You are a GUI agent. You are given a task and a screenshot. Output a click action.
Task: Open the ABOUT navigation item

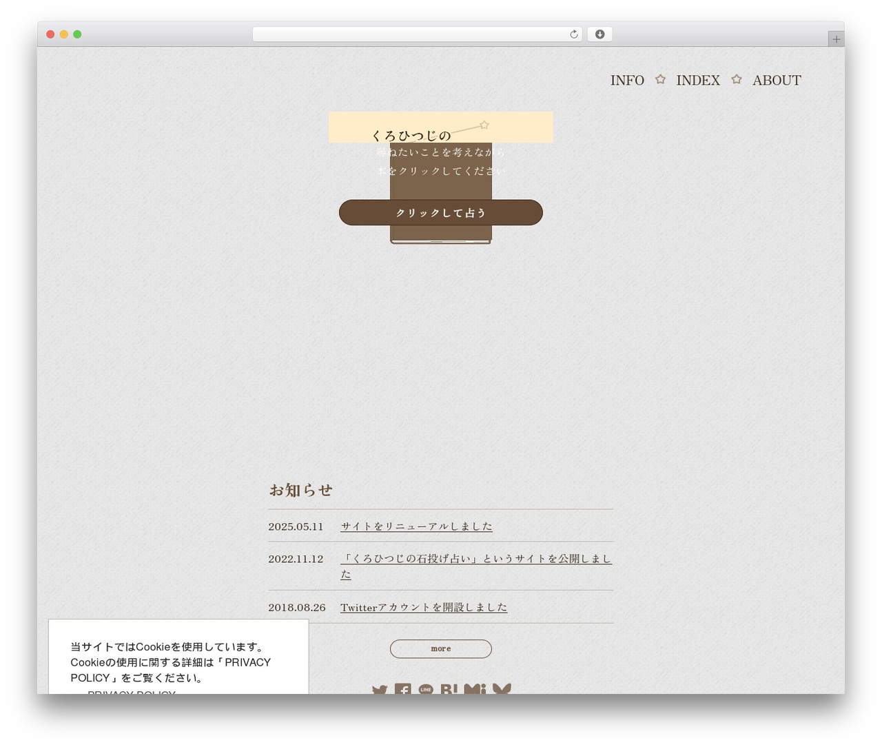point(777,81)
